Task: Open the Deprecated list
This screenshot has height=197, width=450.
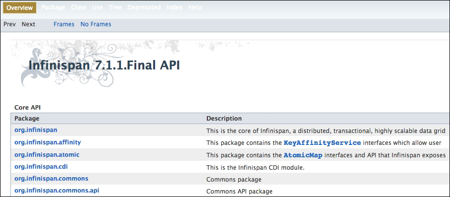Action: 144,7
